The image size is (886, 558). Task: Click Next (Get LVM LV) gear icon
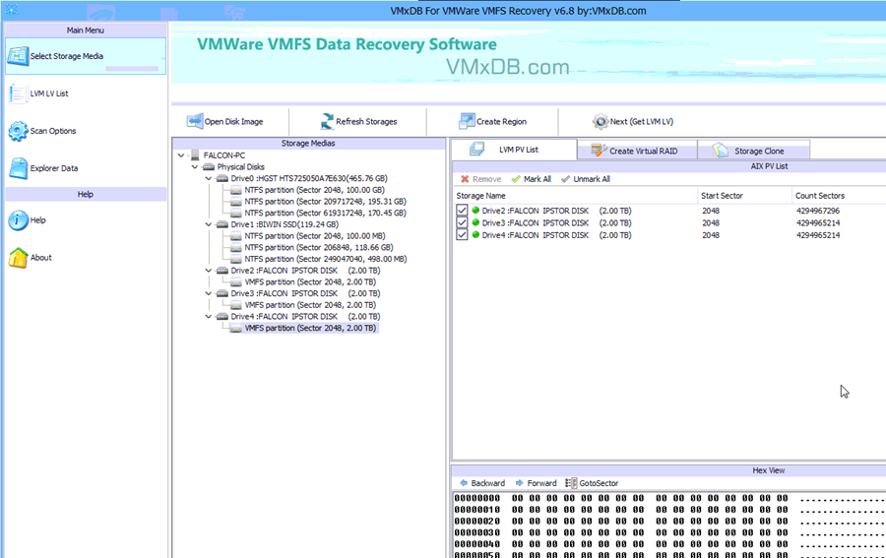[601, 121]
